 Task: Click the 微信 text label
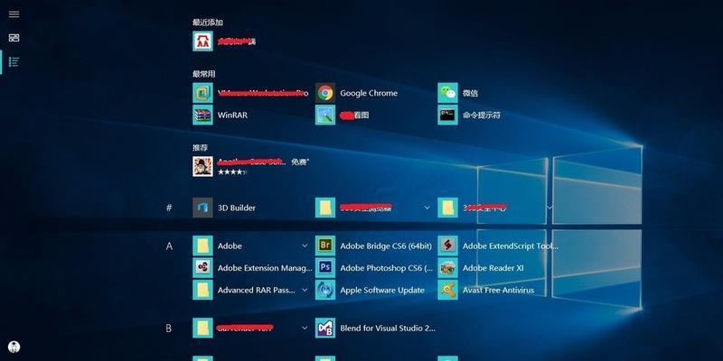tap(470, 93)
